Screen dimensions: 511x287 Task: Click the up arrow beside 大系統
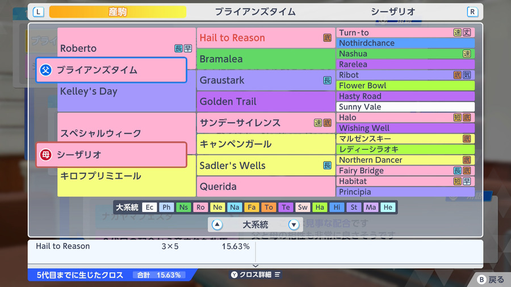click(x=217, y=225)
